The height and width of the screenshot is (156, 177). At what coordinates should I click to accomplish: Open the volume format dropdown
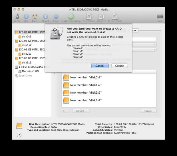point(144,44)
